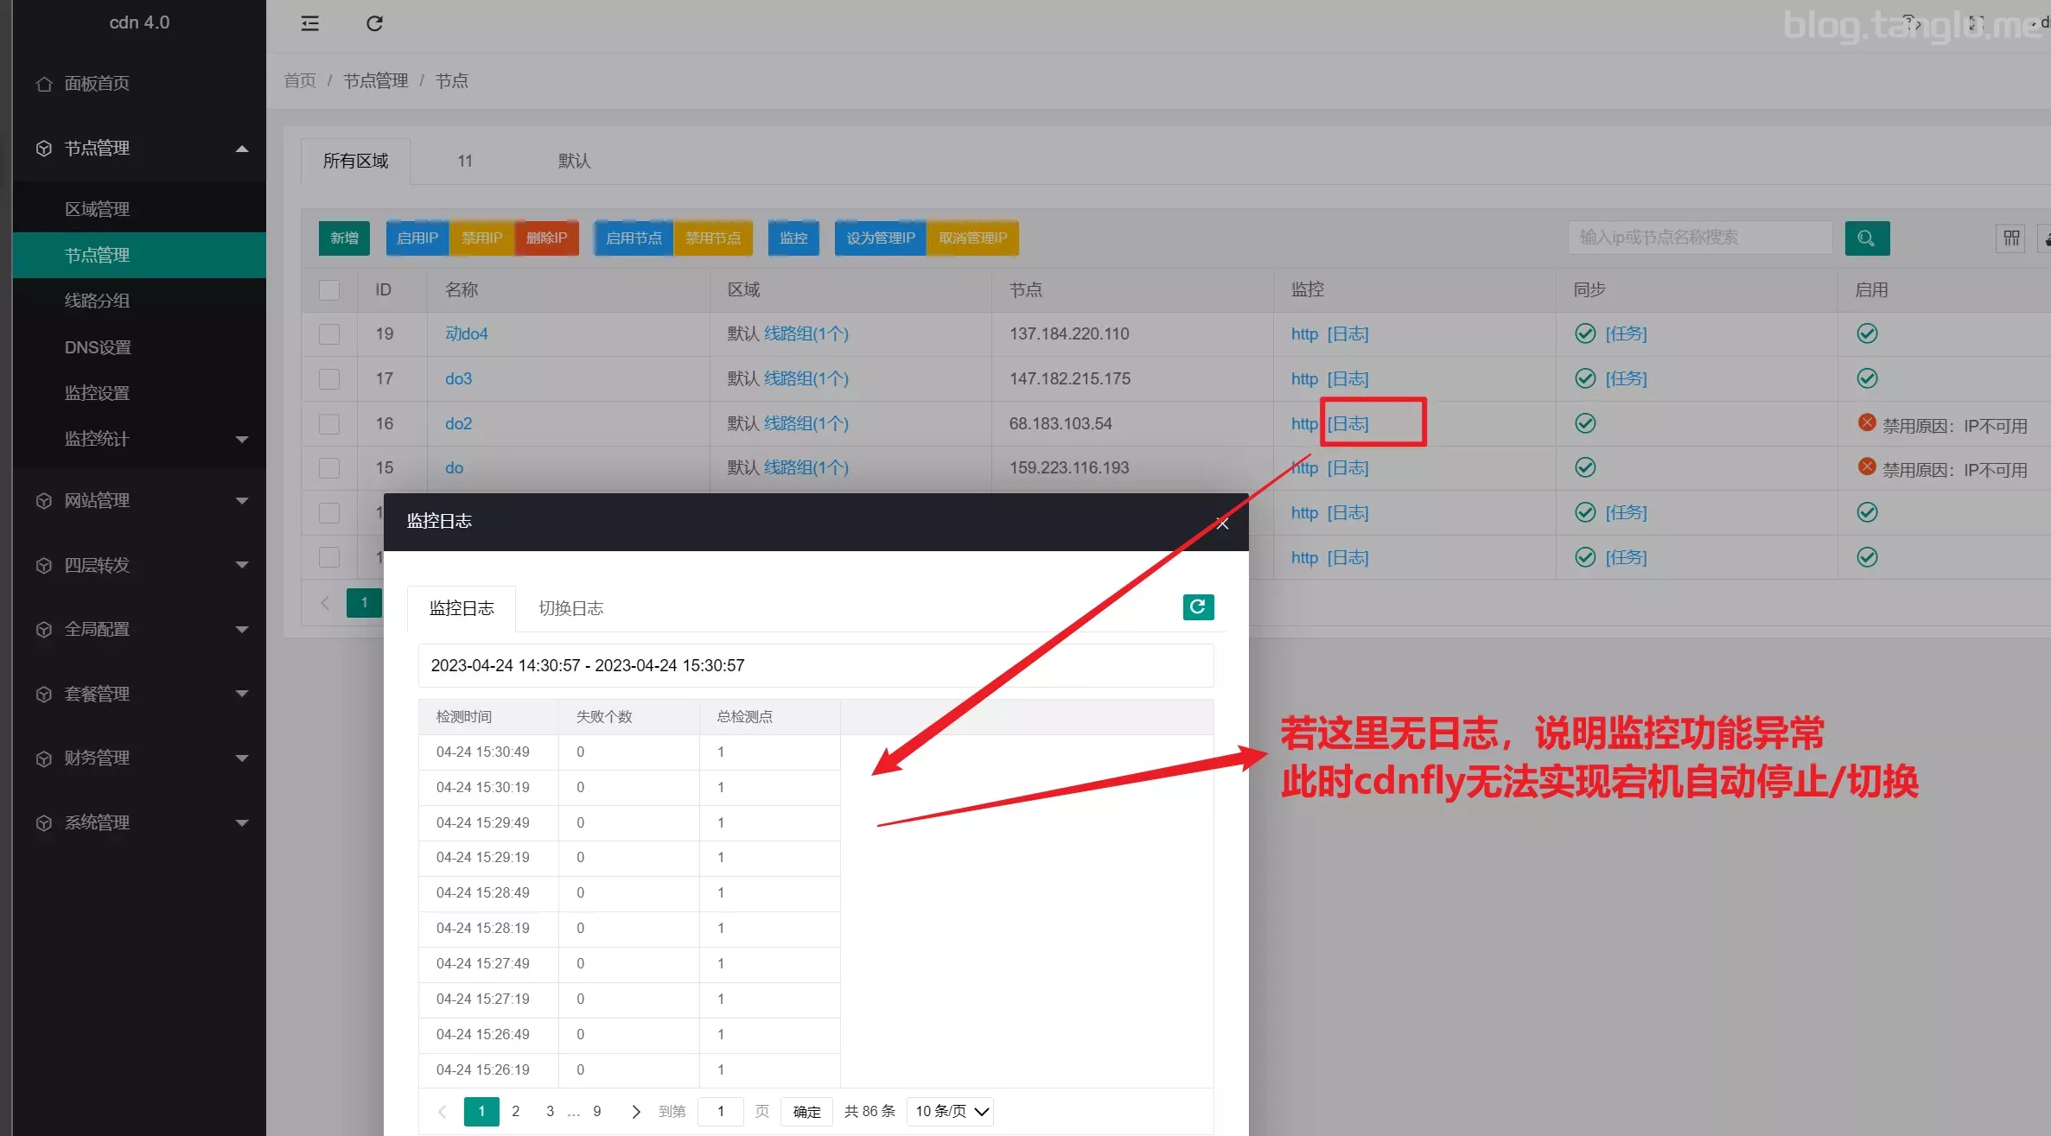Select the checkbox for node ID 16
Screen dimensions: 2051x1136
[x=329, y=424]
